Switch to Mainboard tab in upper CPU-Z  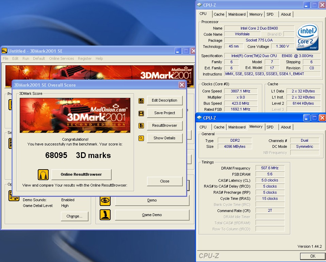[237, 14]
